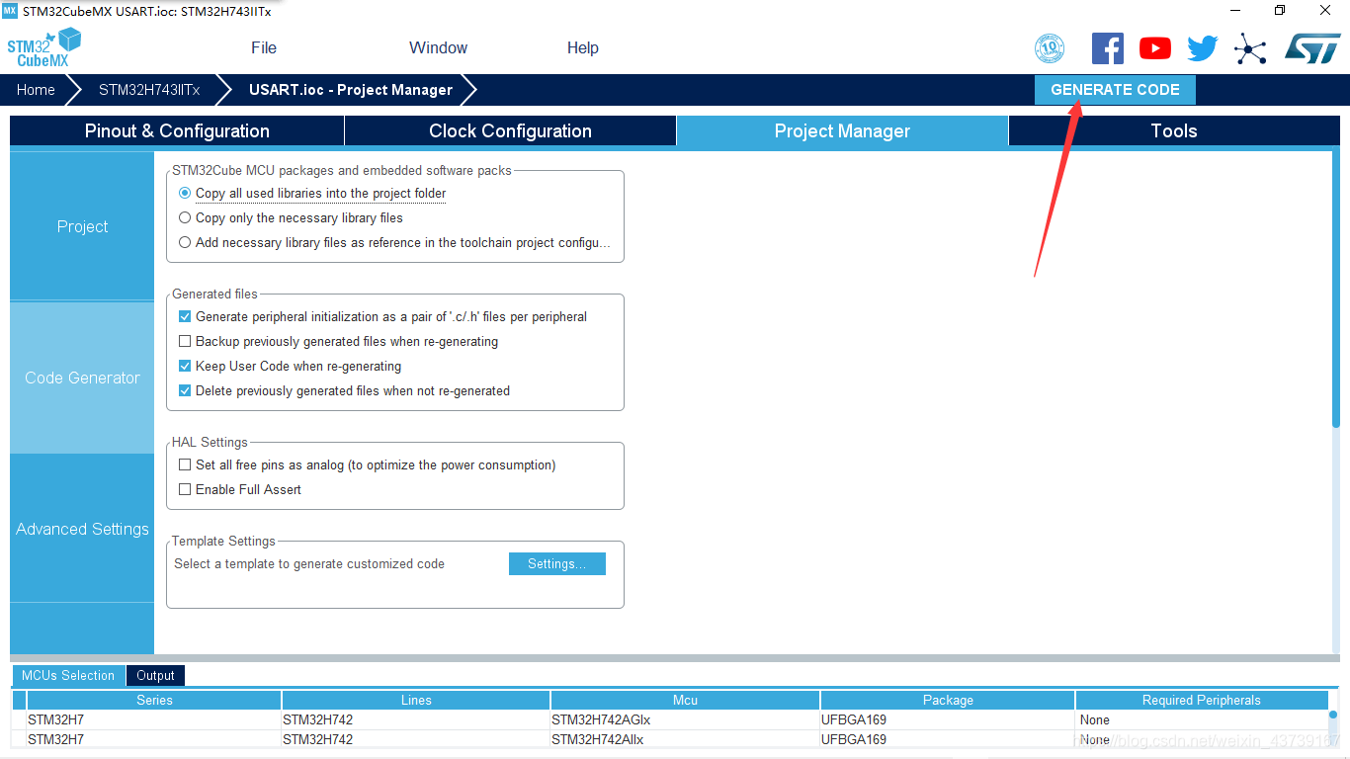This screenshot has width=1350, height=759.
Task: Open the 10-year anniversary badge icon
Action: click(x=1050, y=47)
